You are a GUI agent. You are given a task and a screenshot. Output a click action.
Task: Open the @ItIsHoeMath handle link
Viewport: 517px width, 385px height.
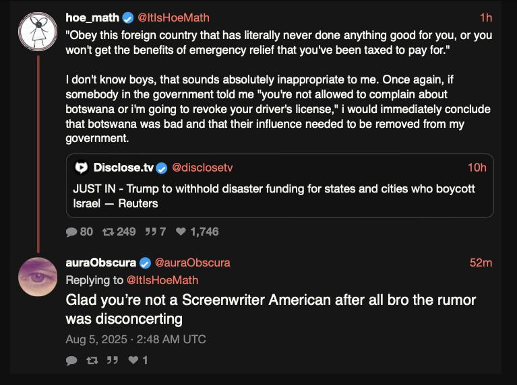[x=173, y=17]
